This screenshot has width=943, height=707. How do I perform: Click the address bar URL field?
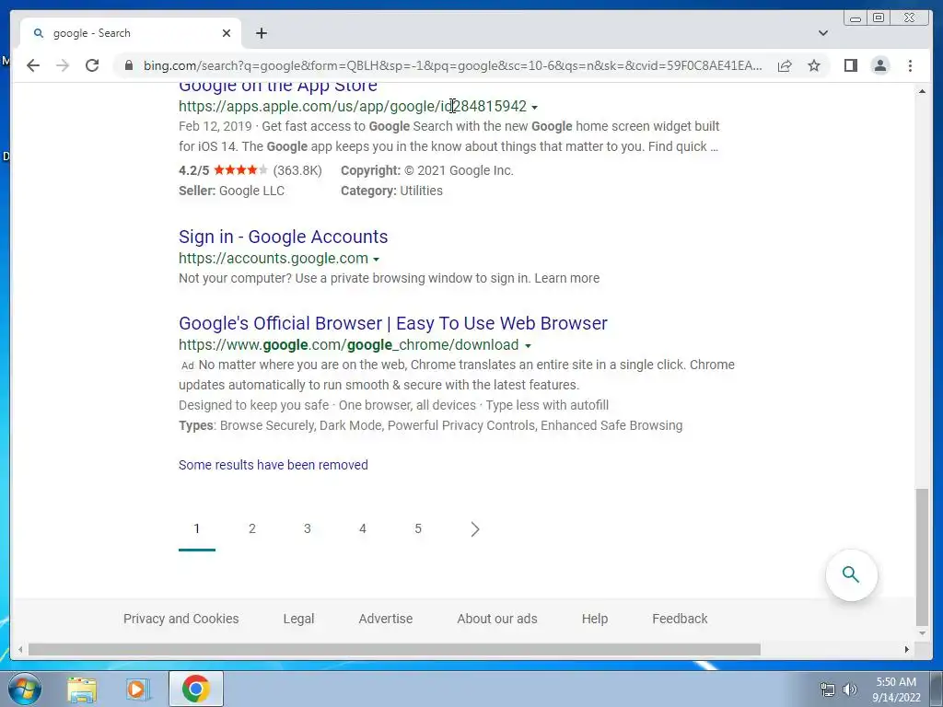point(452,65)
